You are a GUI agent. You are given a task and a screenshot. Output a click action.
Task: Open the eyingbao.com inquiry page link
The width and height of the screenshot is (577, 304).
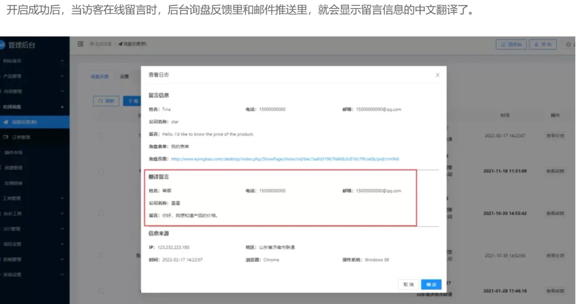tap(285, 159)
